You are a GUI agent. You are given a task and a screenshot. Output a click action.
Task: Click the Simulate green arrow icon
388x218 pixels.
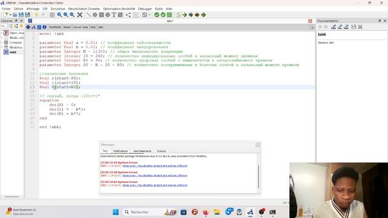tap(184, 15)
